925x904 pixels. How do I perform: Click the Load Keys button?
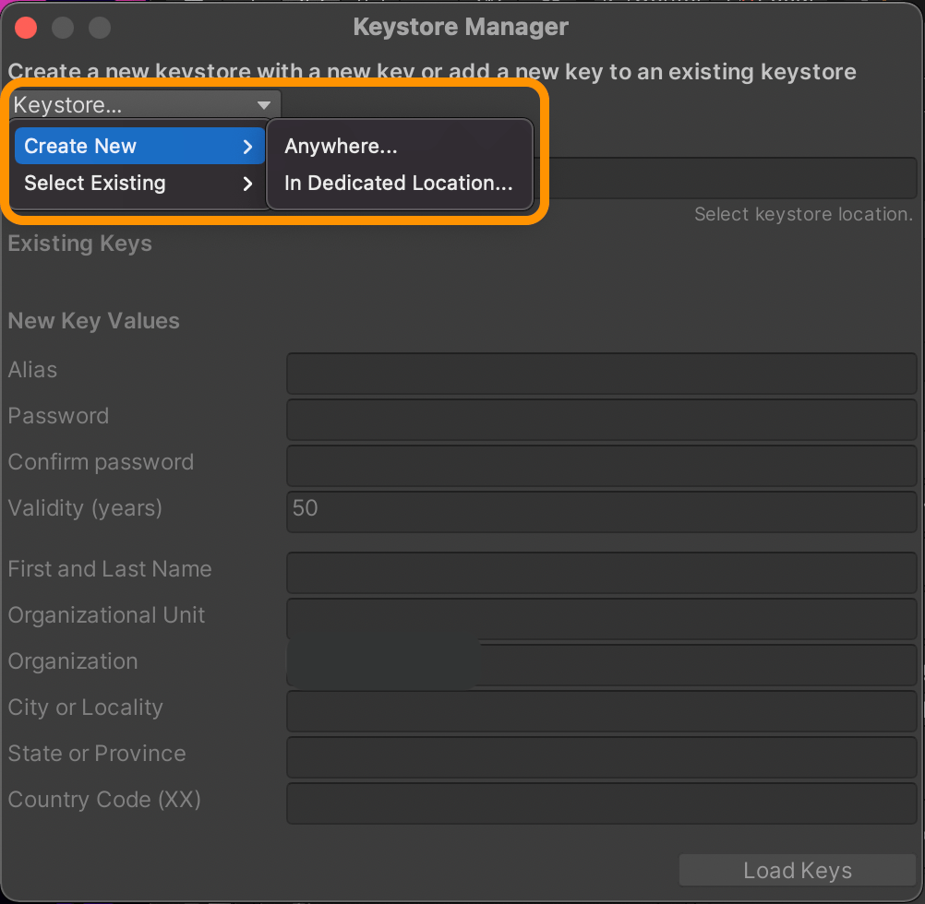[x=797, y=870]
